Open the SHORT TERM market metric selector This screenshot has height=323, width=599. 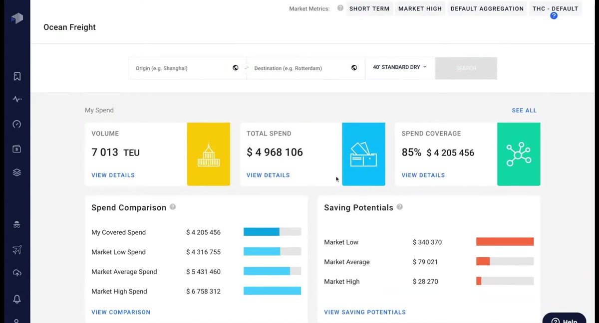coord(369,8)
